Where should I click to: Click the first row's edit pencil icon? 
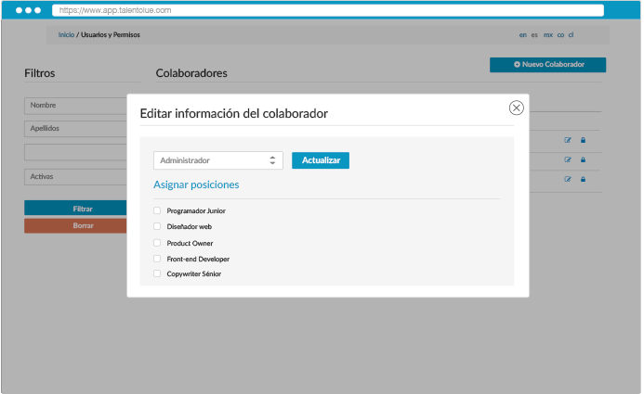point(568,141)
